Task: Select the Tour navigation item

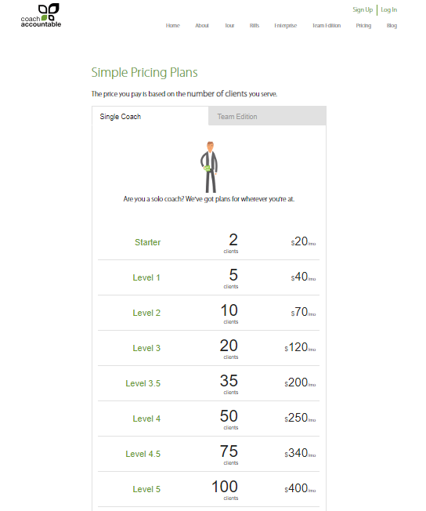Action: 229,25
